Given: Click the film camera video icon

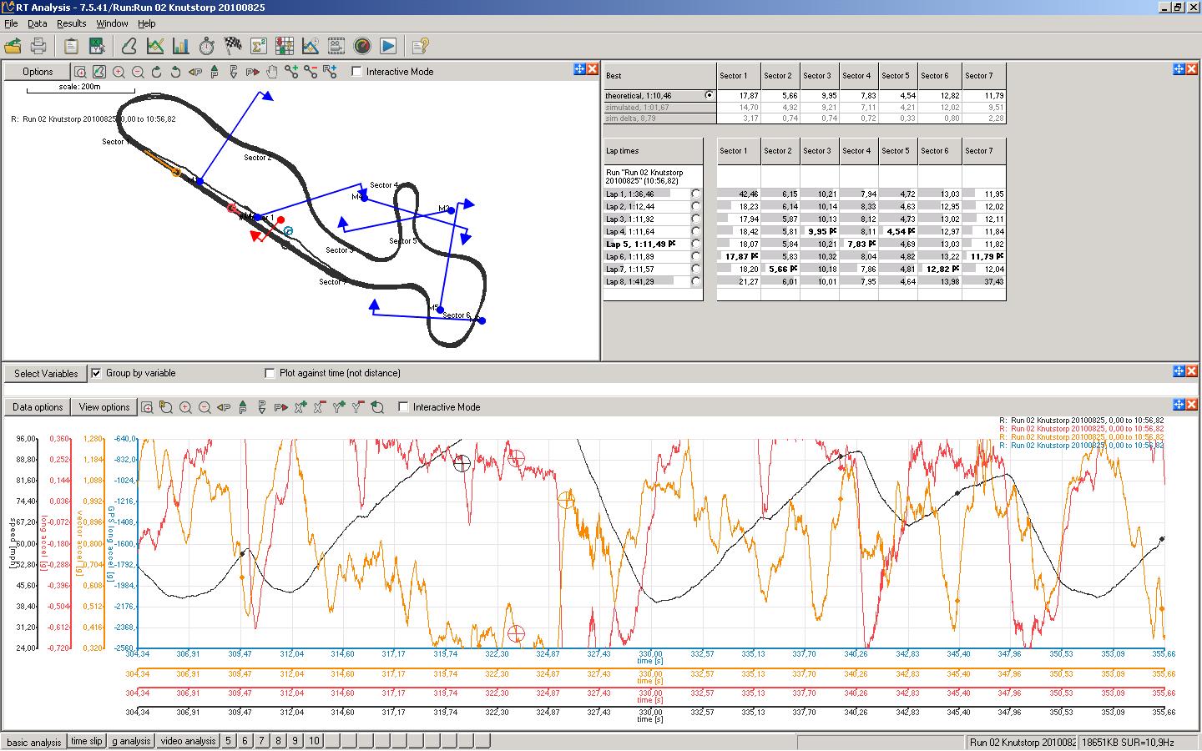Looking at the screenshot, I should (336, 46).
